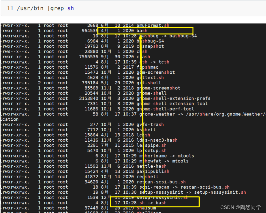Click the 'mshortname -> mtools' symlink entry
Viewport: 266px width, 213px height.
click(167, 156)
